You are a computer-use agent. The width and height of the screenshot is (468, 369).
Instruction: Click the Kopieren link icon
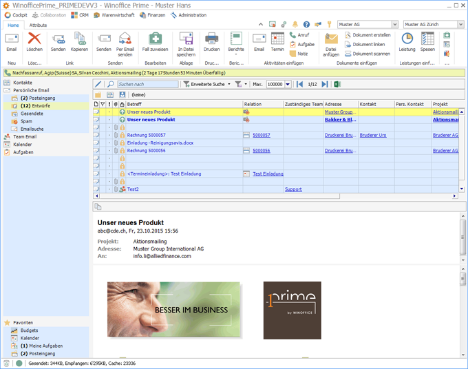(79, 39)
